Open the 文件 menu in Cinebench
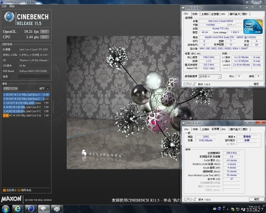Image resolution: width=266 pixels, height=213 pixels. point(4,7)
